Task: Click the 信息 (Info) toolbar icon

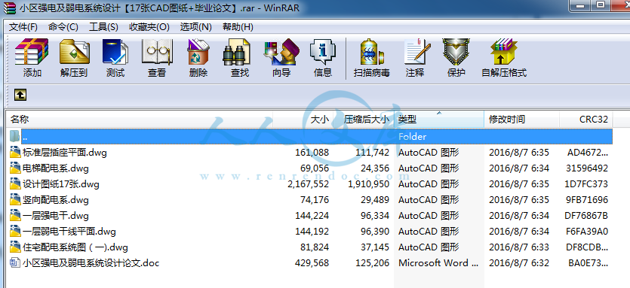Action: click(x=323, y=52)
